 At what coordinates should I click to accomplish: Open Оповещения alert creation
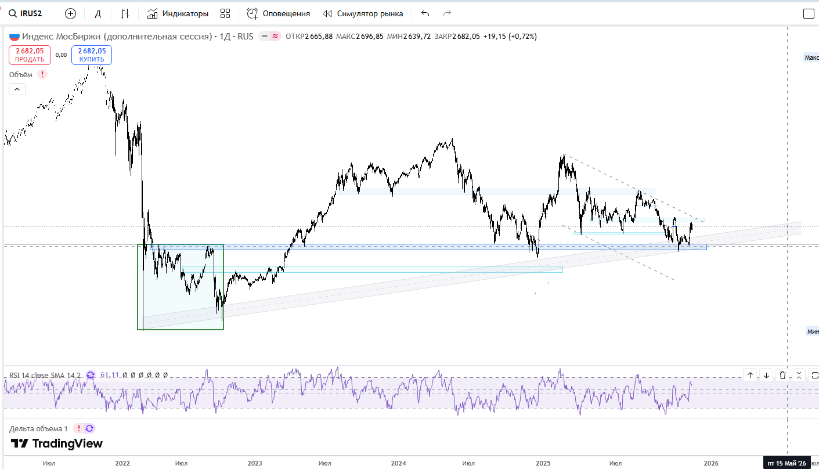click(x=279, y=13)
